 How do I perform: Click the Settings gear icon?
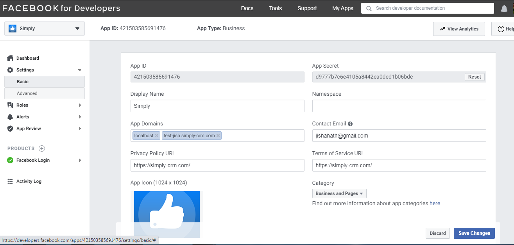[11, 70]
